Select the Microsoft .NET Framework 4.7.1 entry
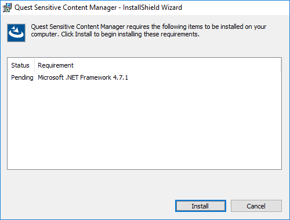290x220 pixels. coord(83,77)
